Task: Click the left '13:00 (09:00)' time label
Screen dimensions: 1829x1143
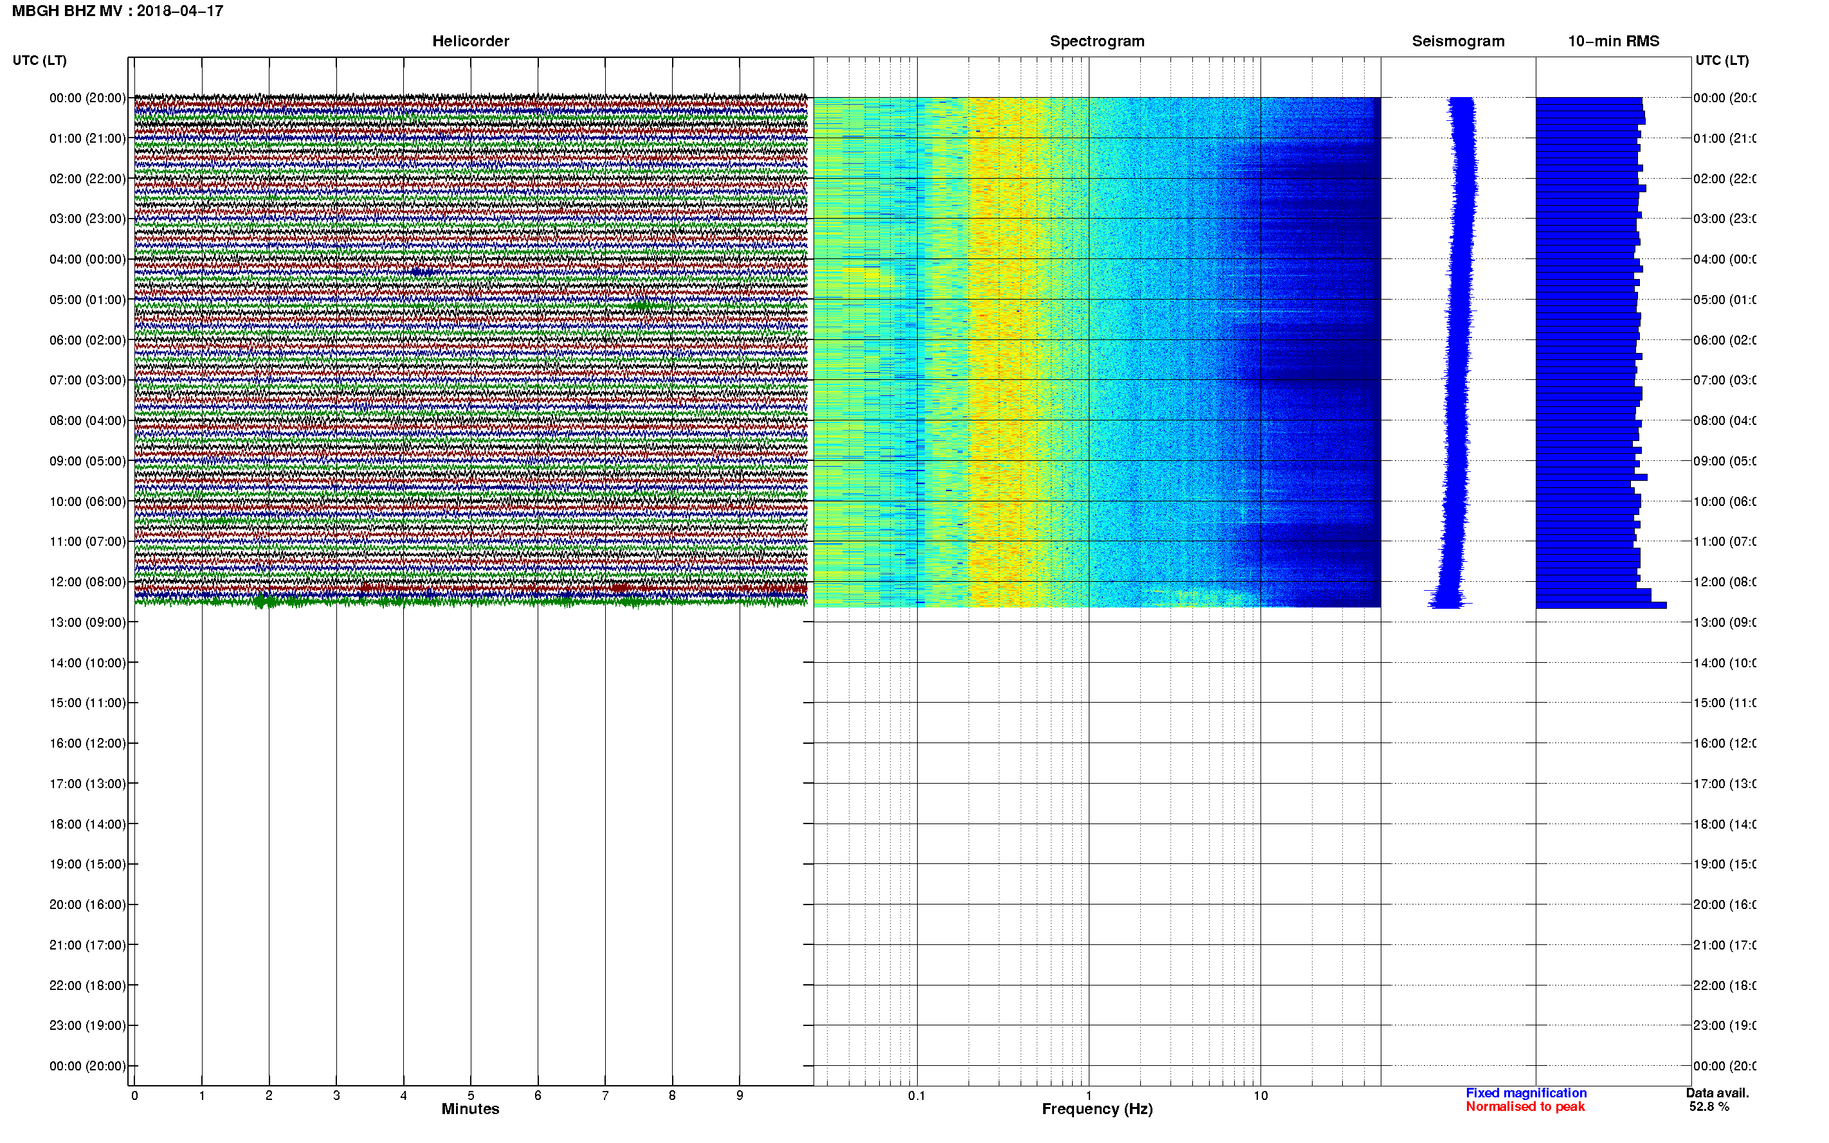Action: click(x=87, y=622)
